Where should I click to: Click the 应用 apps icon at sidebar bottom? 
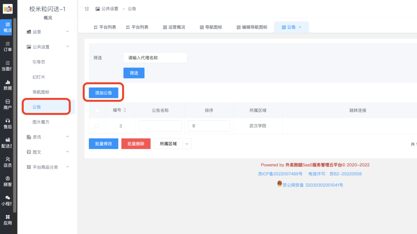coord(7,220)
